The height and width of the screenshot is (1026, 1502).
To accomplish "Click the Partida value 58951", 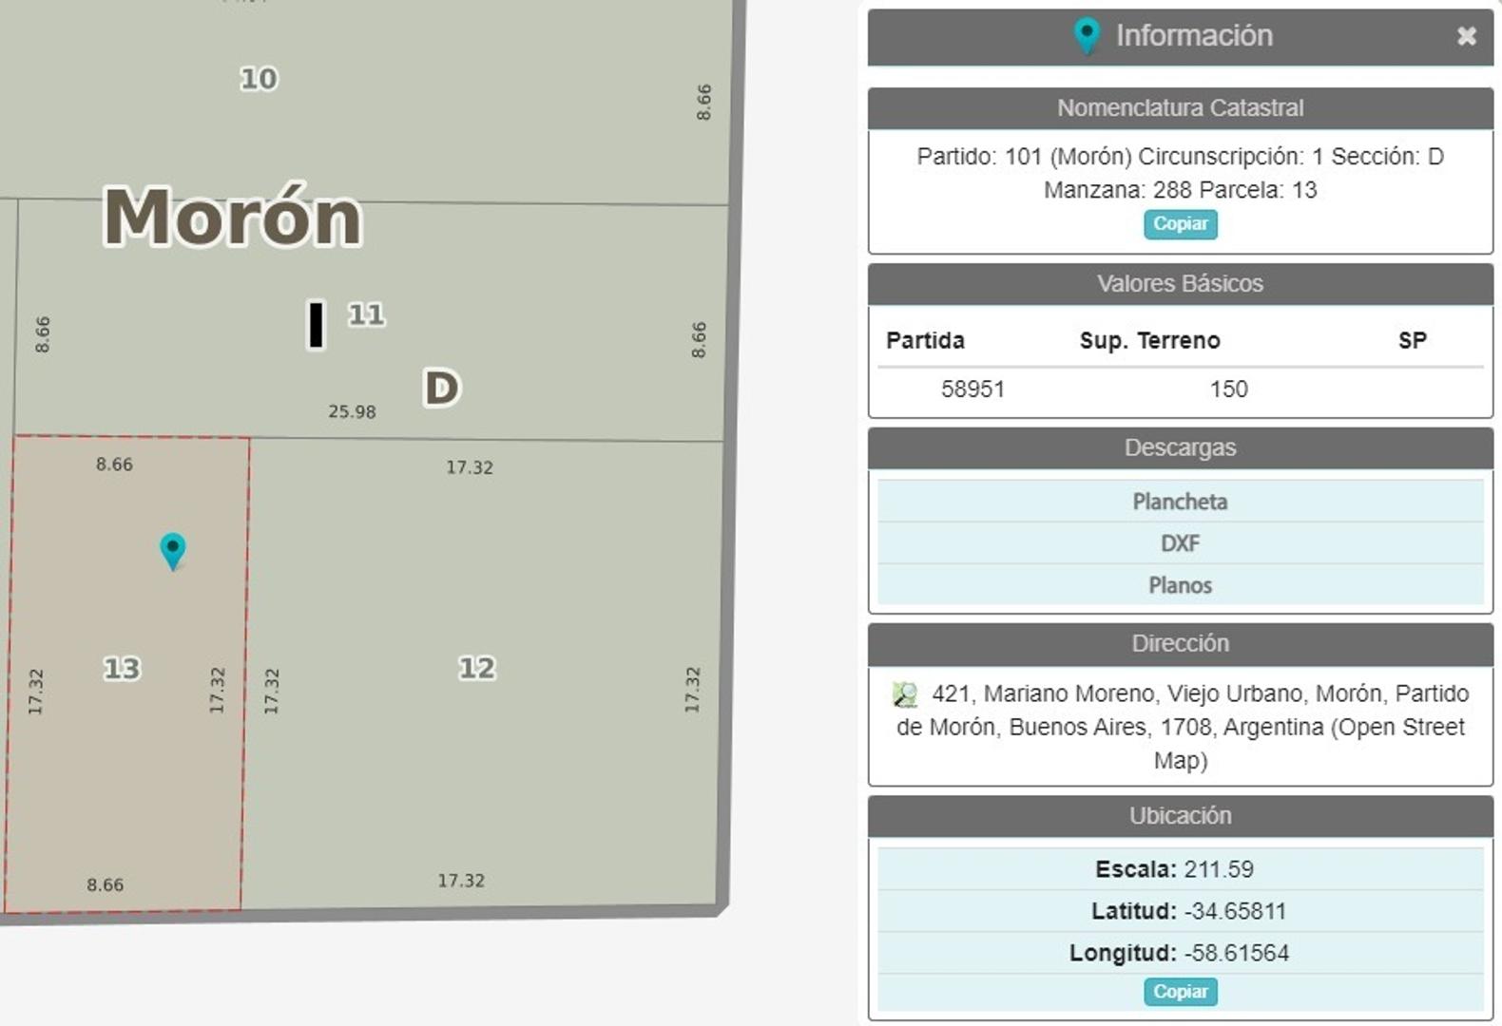I will (x=972, y=389).
